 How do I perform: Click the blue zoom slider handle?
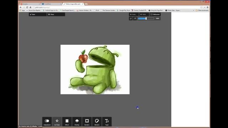coord(146,18)
